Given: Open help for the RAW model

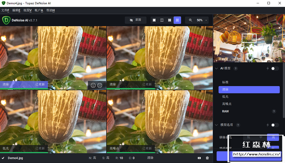Looking at the screenshot, I should click(x=274, y=111).
